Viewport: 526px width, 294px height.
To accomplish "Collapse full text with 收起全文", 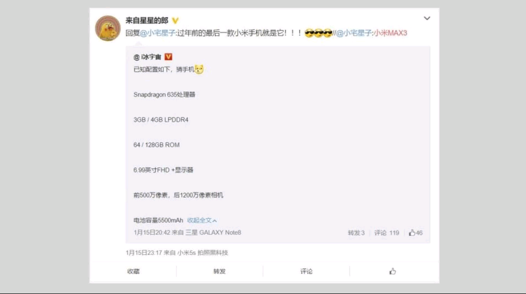I will (202, 221).
